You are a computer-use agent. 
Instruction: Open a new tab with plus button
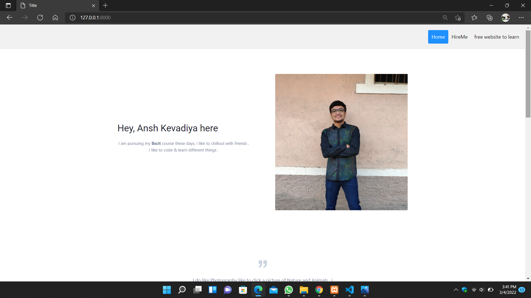pos(105,6)
